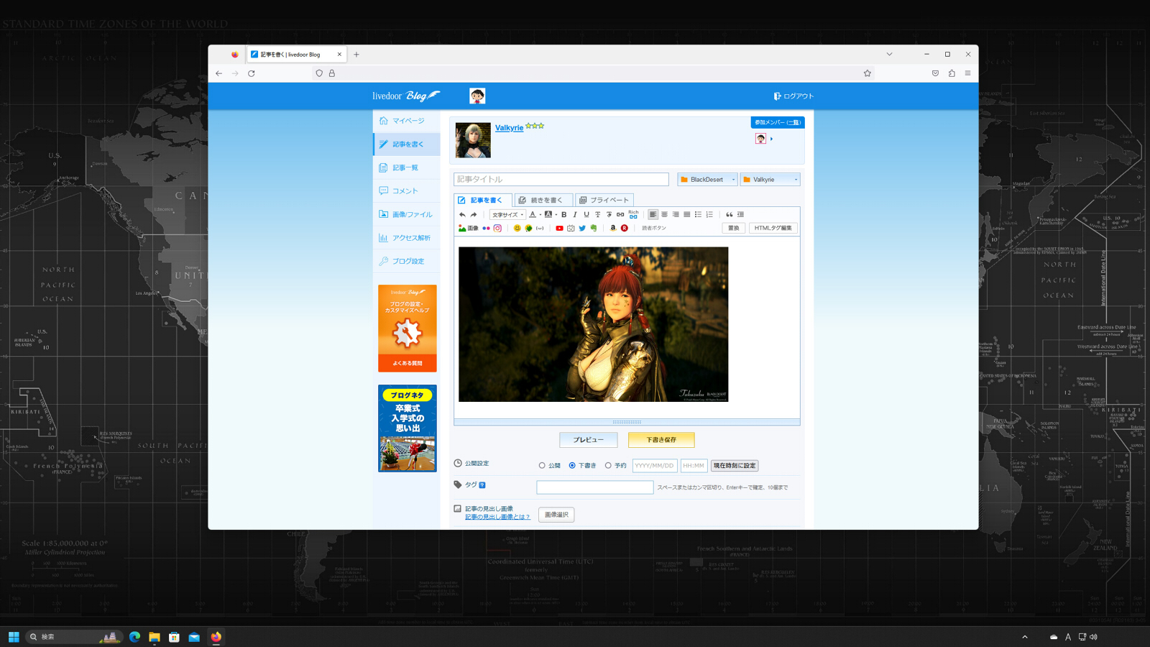Image resolution: width=1150 pixels, height=647 pixels.
Task: Open the Valkyrie blog name link
Action: point(509,128)
